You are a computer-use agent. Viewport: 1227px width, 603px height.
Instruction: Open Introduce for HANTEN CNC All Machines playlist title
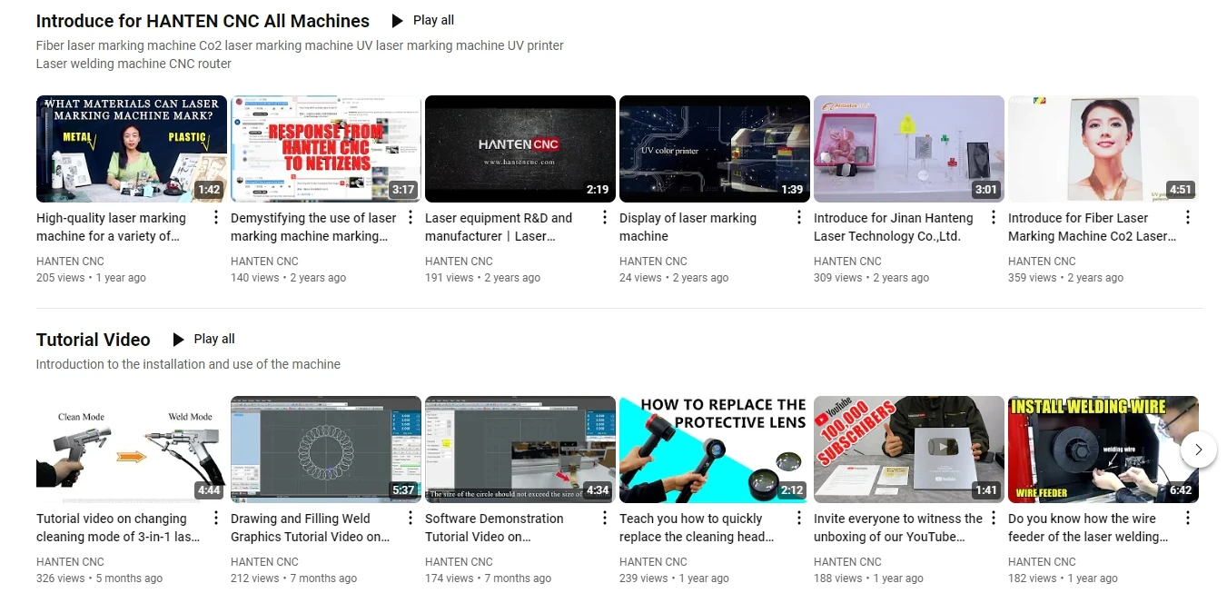point(203,21)
